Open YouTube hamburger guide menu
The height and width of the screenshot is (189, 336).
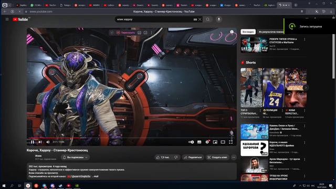pos(7,19)
